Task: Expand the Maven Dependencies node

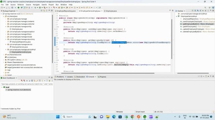Action: click(x=4, y=62)
